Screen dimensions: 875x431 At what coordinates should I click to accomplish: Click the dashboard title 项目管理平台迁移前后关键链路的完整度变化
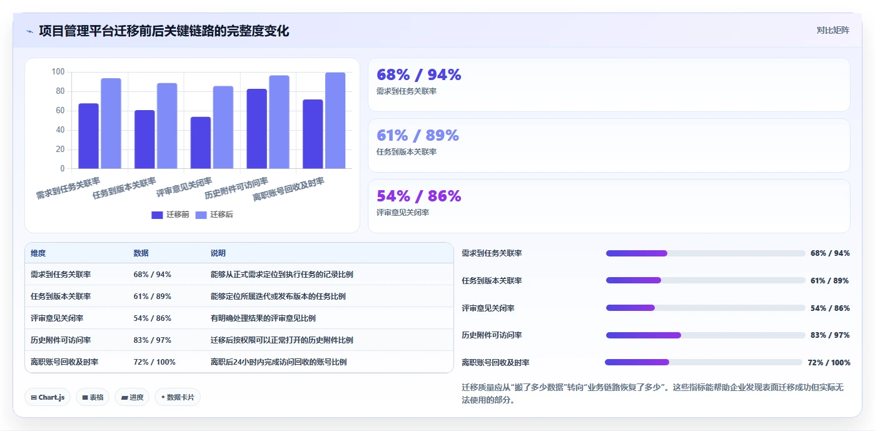tap(164, 31)
